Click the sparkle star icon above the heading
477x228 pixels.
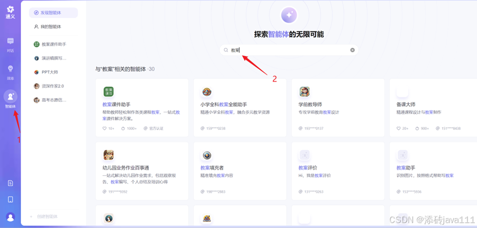point(289,15)
